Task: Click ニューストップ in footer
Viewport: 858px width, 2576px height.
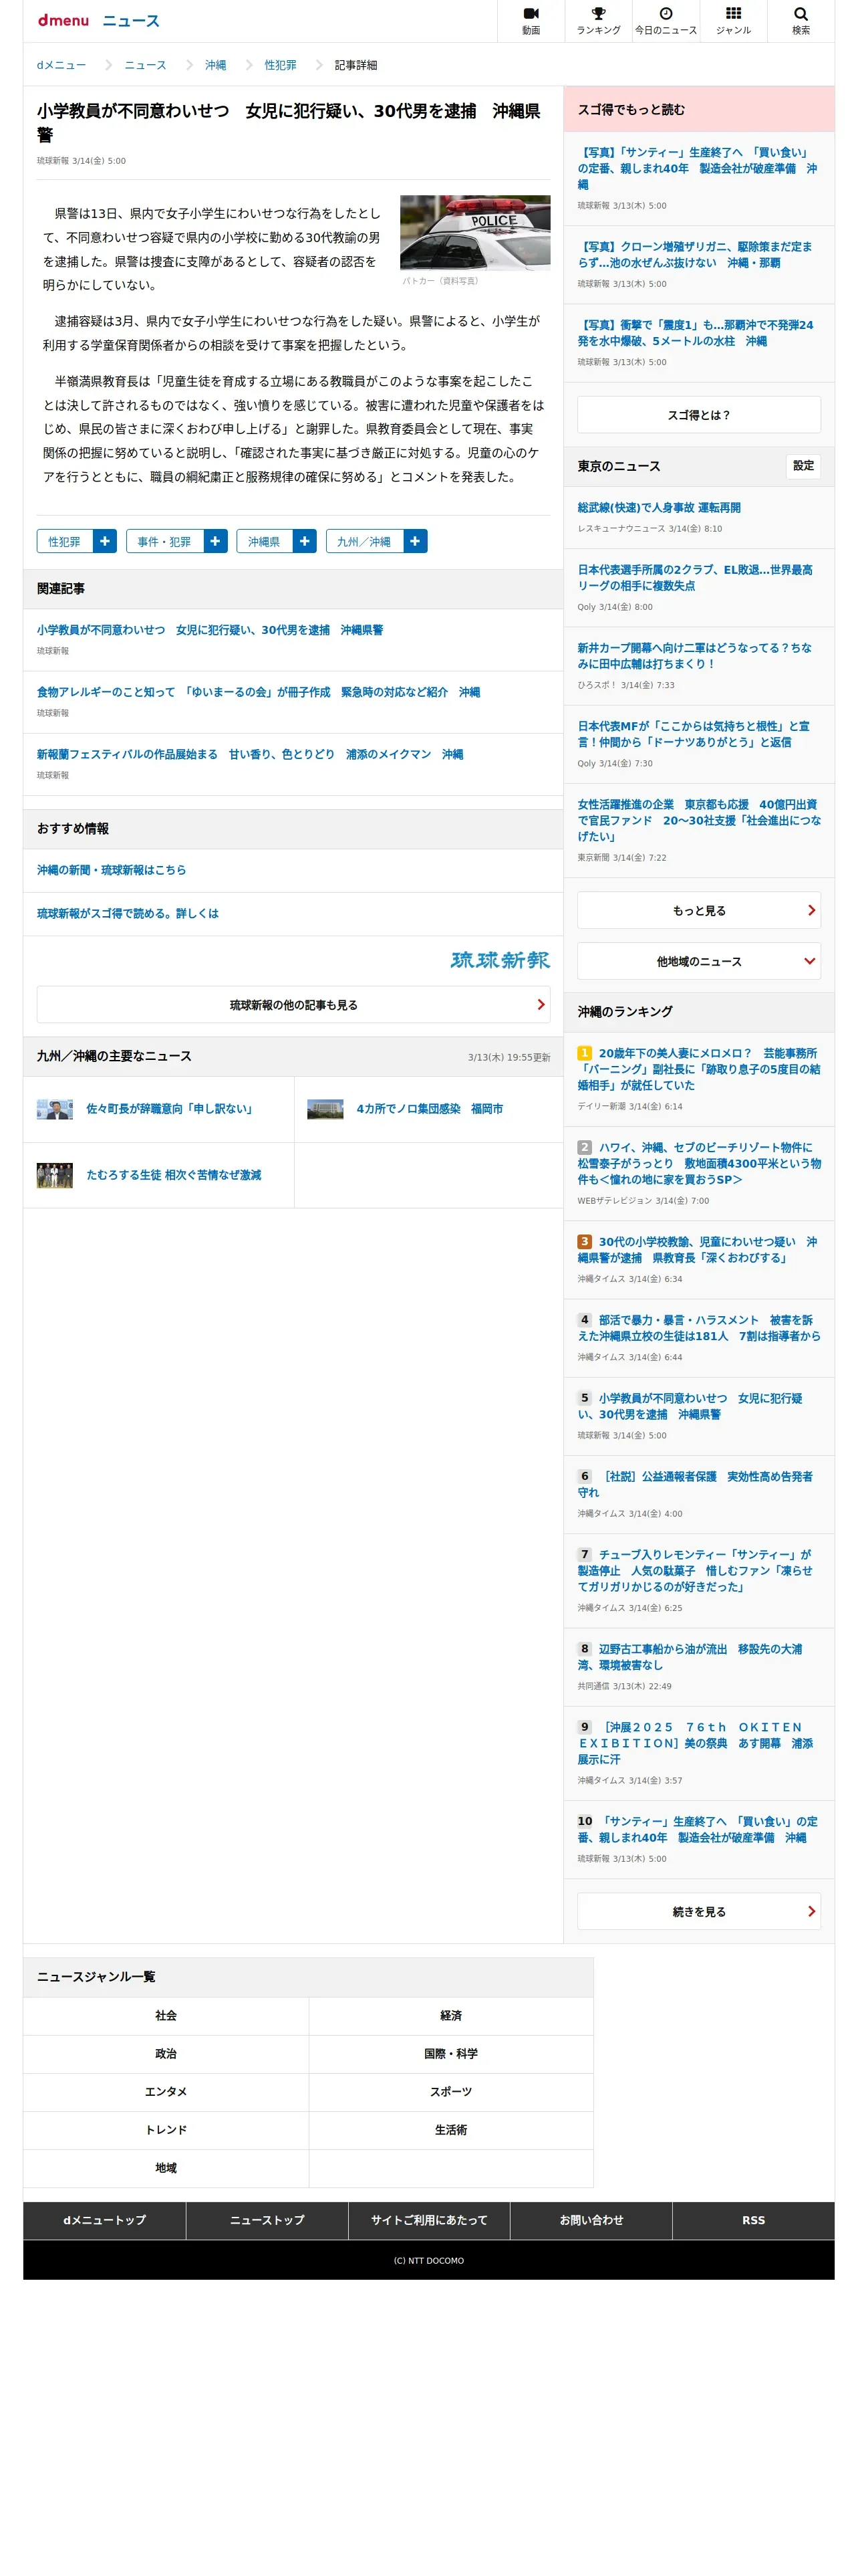Action: pyautogui.click(x=267, y=2220)
